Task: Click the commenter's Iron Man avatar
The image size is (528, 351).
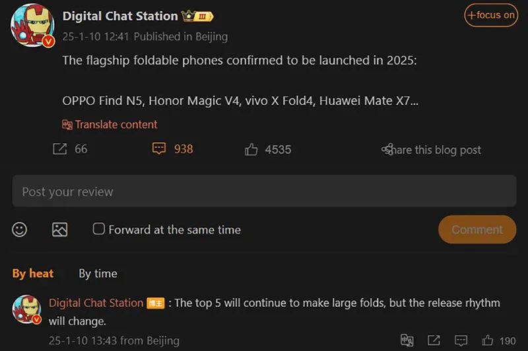Action: [28, 309]
